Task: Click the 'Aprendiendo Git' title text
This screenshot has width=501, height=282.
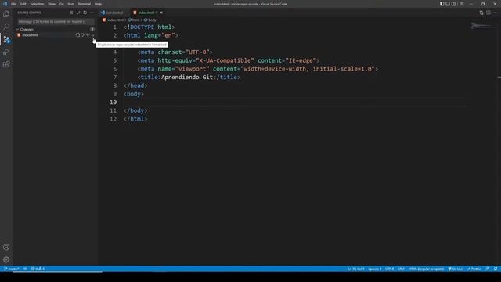Action: click(187, 78)
